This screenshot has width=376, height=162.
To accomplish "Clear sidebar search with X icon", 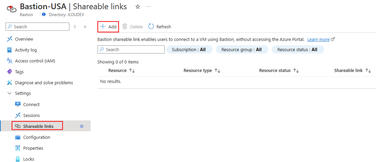I will pos(75,26).
